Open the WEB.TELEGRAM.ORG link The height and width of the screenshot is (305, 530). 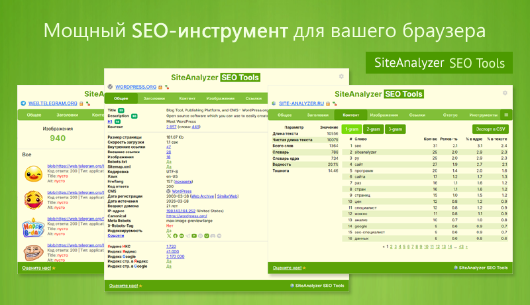(x=53, y=103)
